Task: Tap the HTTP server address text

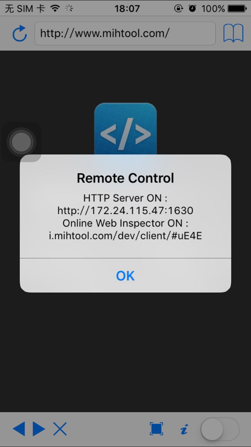Action: pyautogui.click(x=125, y=211)
